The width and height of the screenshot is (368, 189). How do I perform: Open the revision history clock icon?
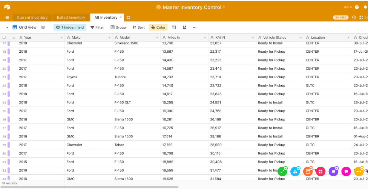point(354,18)
